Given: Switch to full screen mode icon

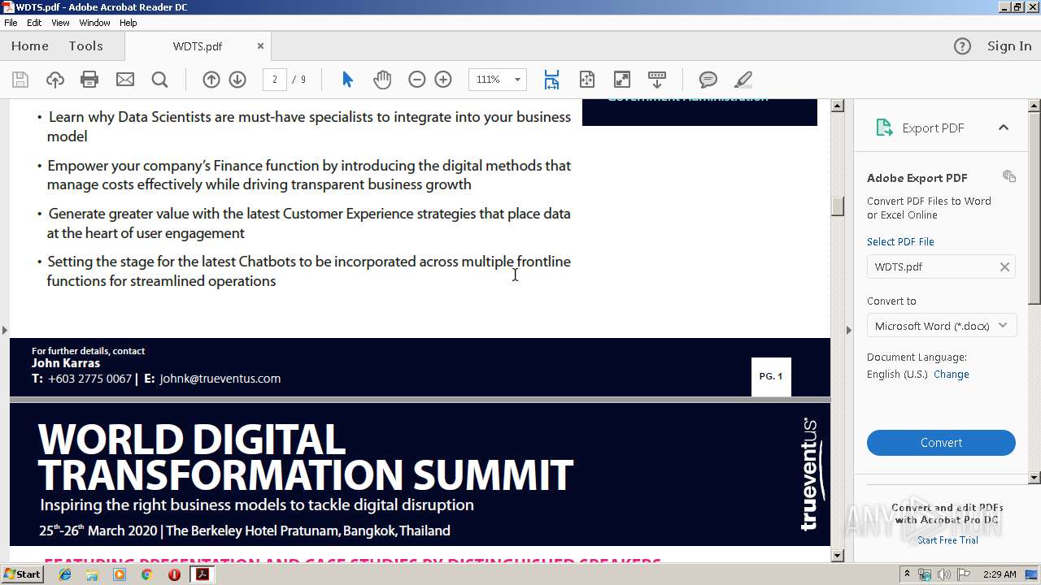Looking at the screenshot, I should click(x=622, y=80).
